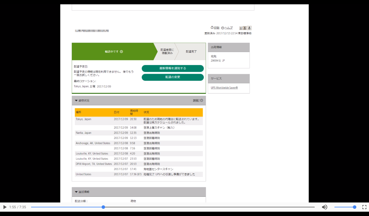This screenshot has width=369, height=216.
Task: Select the Narita, Japan row
Action: 139,133
